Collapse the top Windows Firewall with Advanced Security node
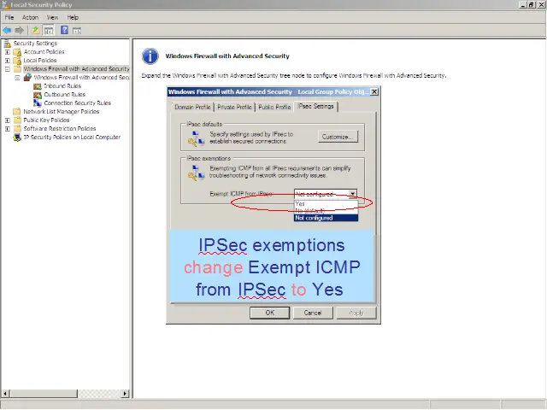This screenshot has width=547, height=410. tap(8, 69)
